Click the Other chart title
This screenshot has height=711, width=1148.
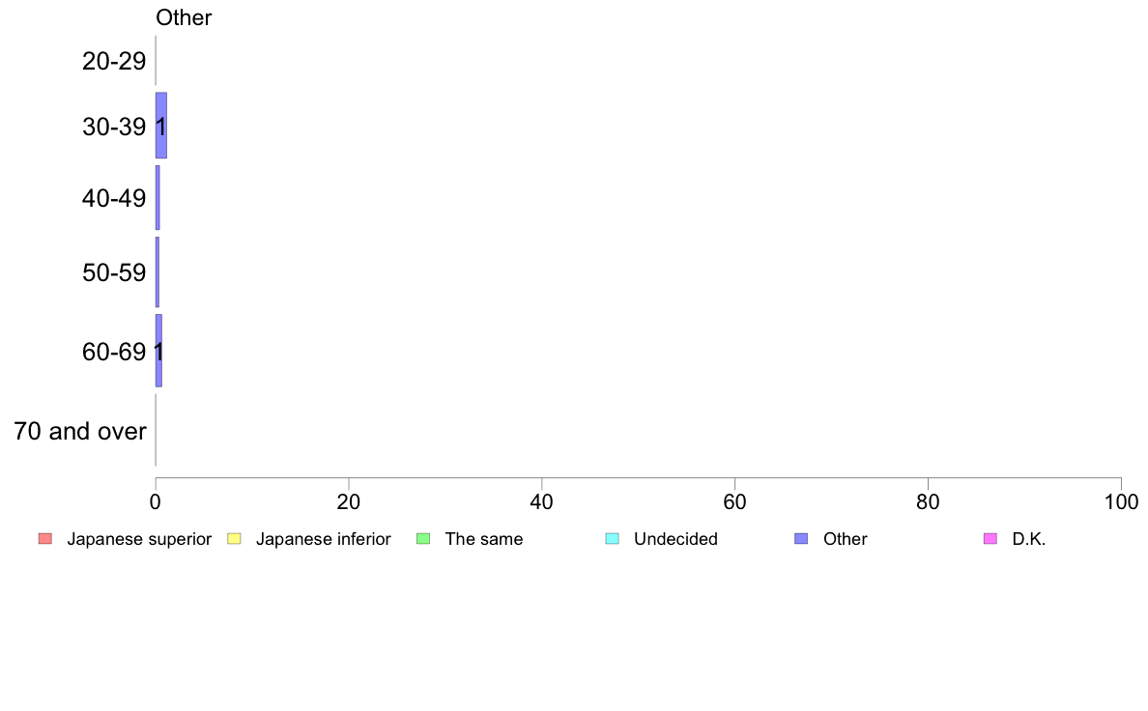click(184, 17)
